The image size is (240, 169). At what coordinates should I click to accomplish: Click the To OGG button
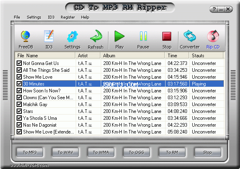click(x=136, y=152)
